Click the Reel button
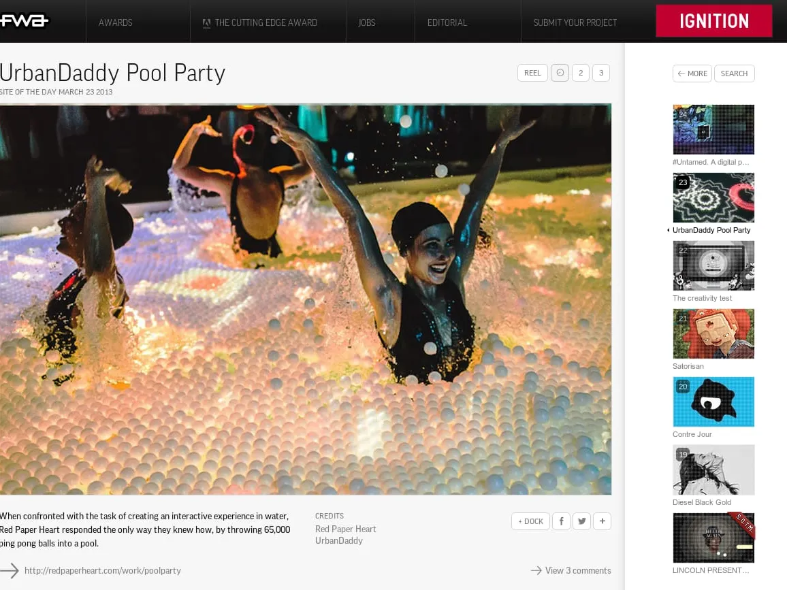This screenshot has height=590, width=787. [x=532, y=73]
